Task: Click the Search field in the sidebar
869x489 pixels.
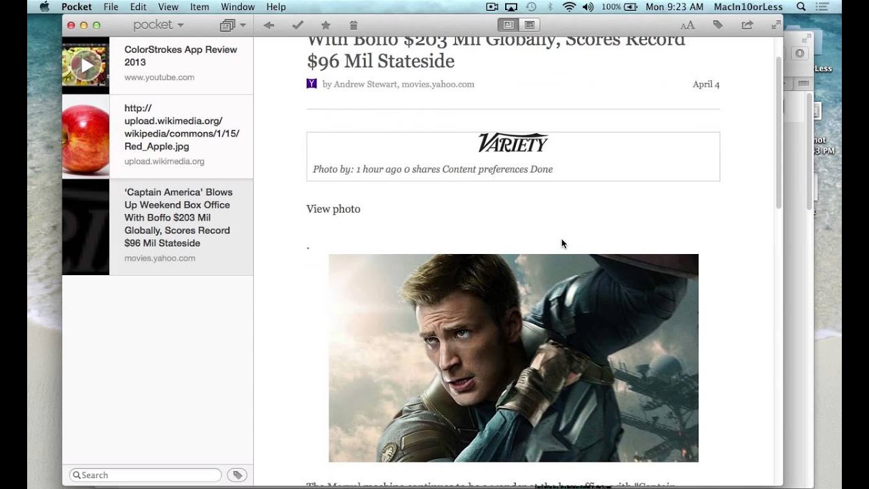Action: click(x=145, y=475)
